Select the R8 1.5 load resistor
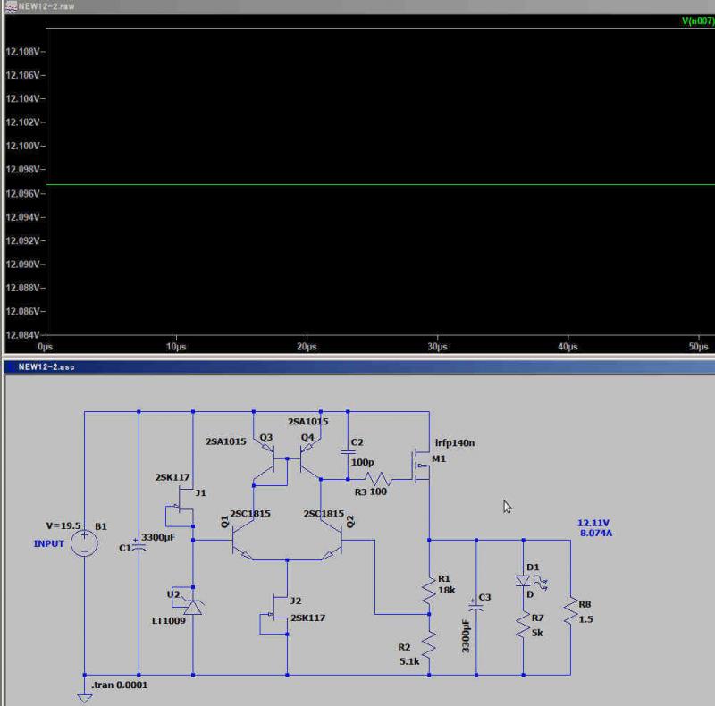Screen dimensions: 715x706 pyautogui.click(x=569, y=613)
